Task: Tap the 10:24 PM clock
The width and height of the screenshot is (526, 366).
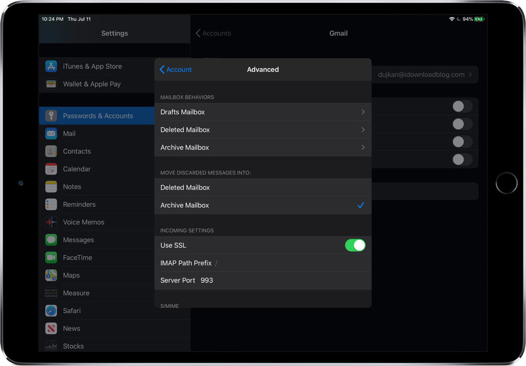Action: 52,19
